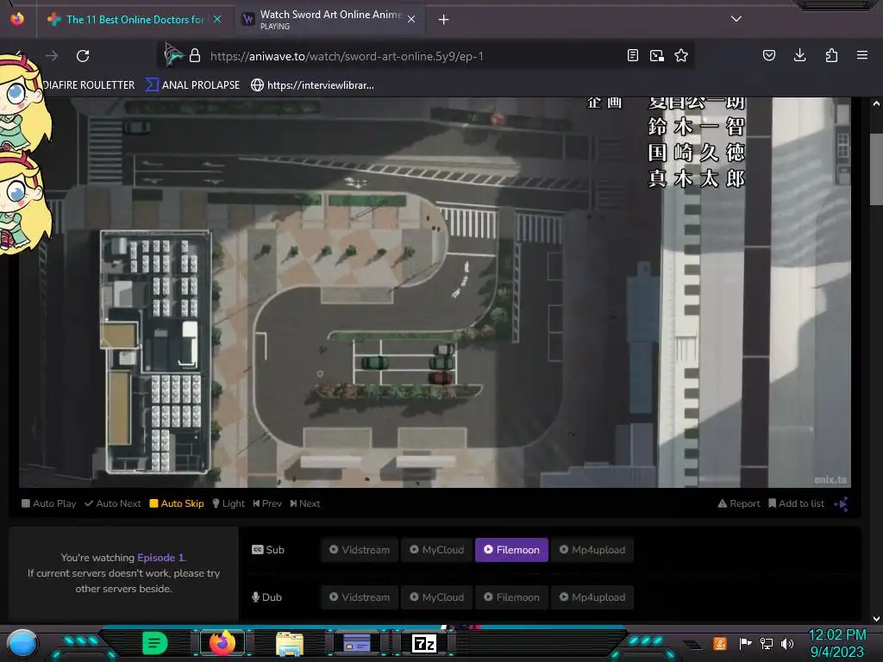Viewport: 883px width, 662px height.
Task: Report this video with warning icon
Action: tap(739, 503)
